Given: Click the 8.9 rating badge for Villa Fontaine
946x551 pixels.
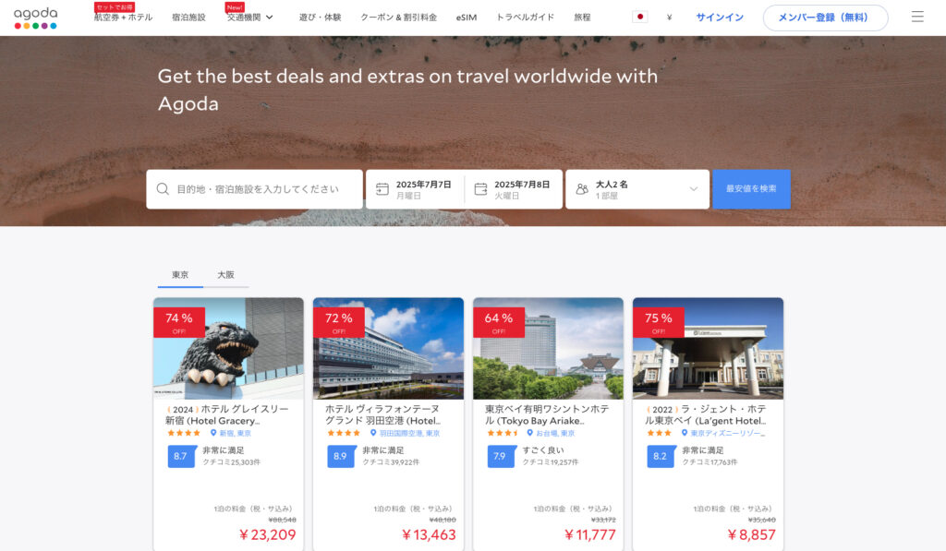Looking at the screenshot, I should point(341,456).
